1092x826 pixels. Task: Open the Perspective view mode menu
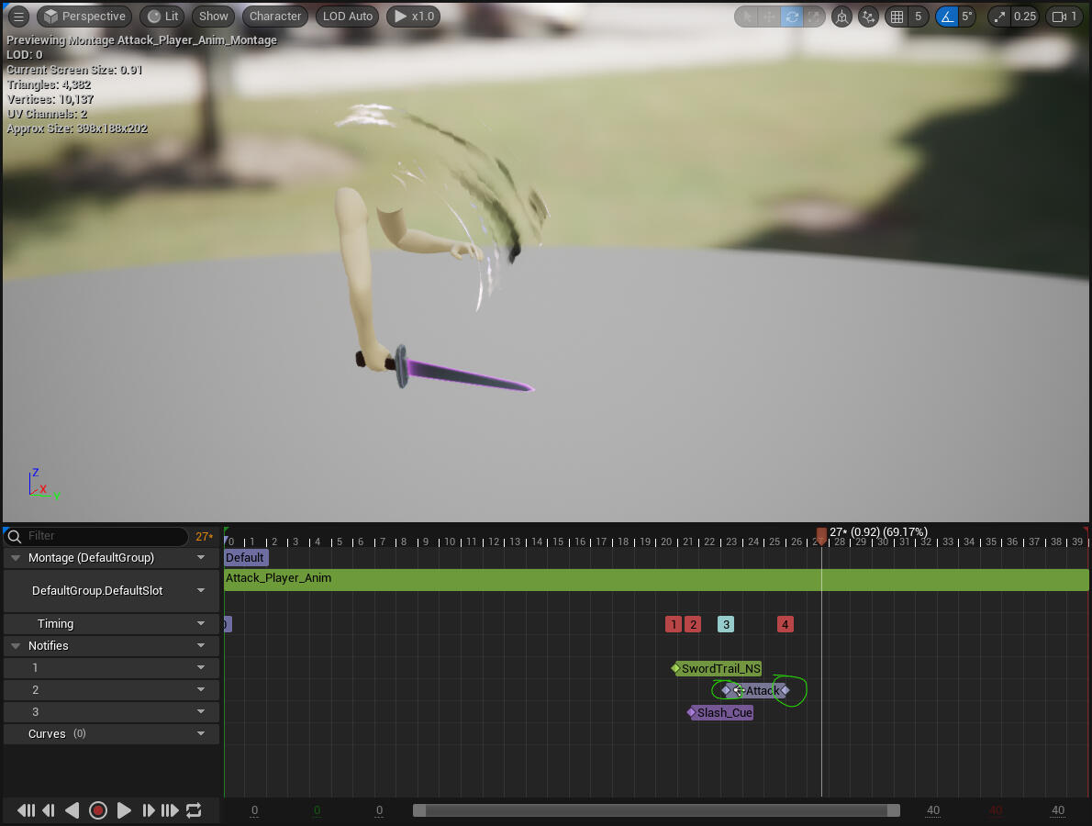[84, 17]
